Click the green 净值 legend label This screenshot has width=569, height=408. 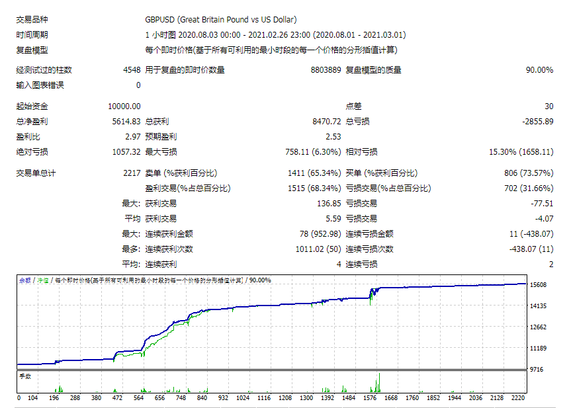pos(43,280)
